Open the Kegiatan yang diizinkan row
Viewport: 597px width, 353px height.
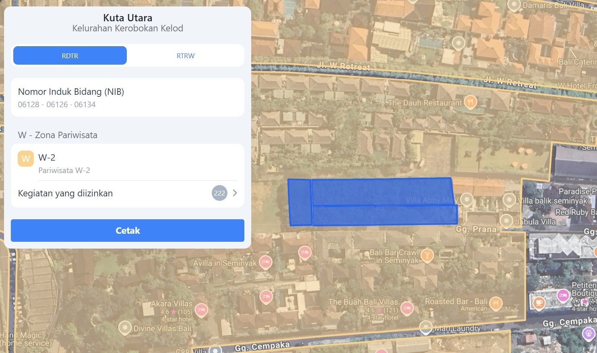128,193
